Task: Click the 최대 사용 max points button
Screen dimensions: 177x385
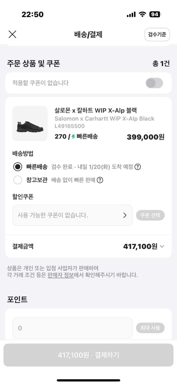Action: (x=150, y=328)
